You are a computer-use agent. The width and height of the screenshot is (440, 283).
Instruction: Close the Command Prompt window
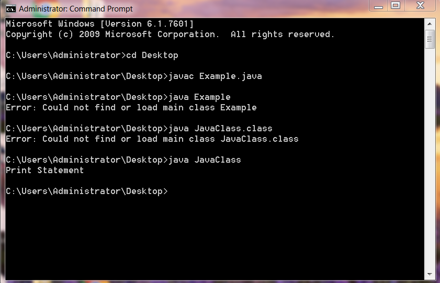tap(420, 6)
